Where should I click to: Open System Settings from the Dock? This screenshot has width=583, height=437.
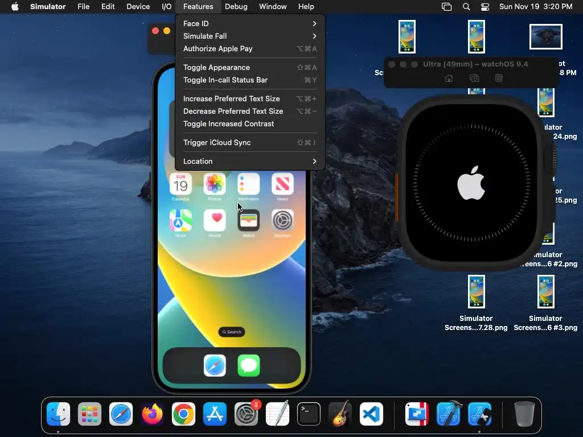(246, 414)
